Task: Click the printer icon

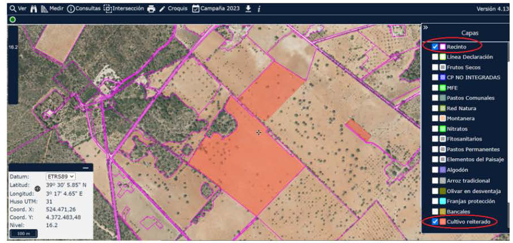Action: coord(151,9)
